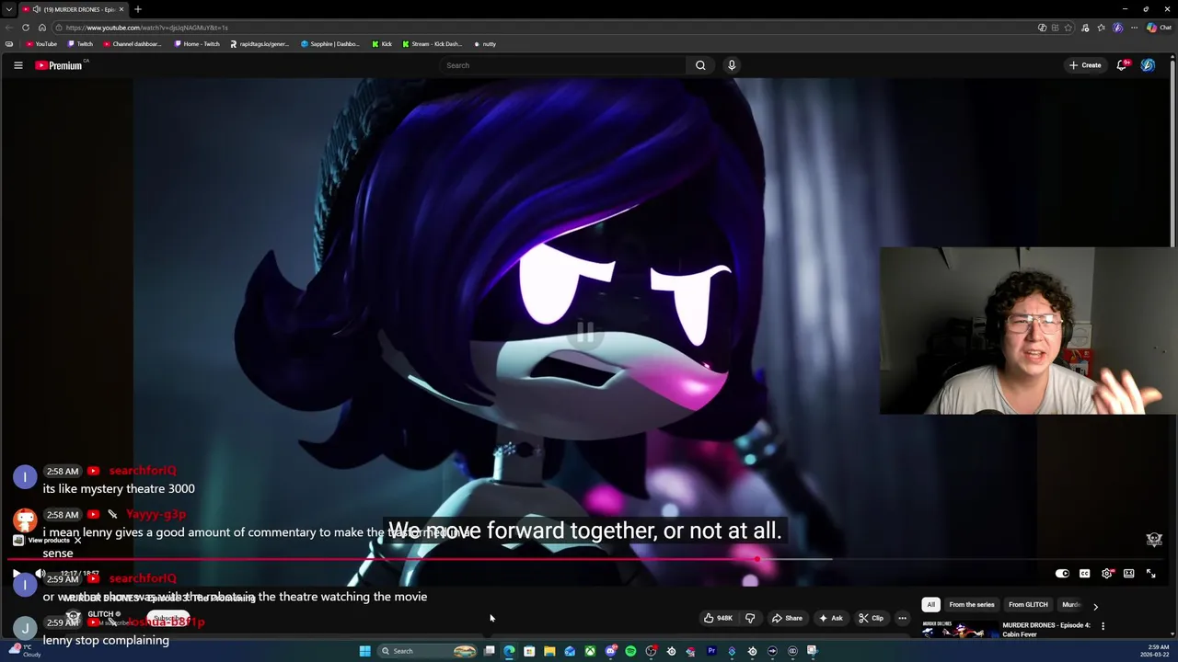
Task: Open a new browser tab
Action: (x=138, y=9)
